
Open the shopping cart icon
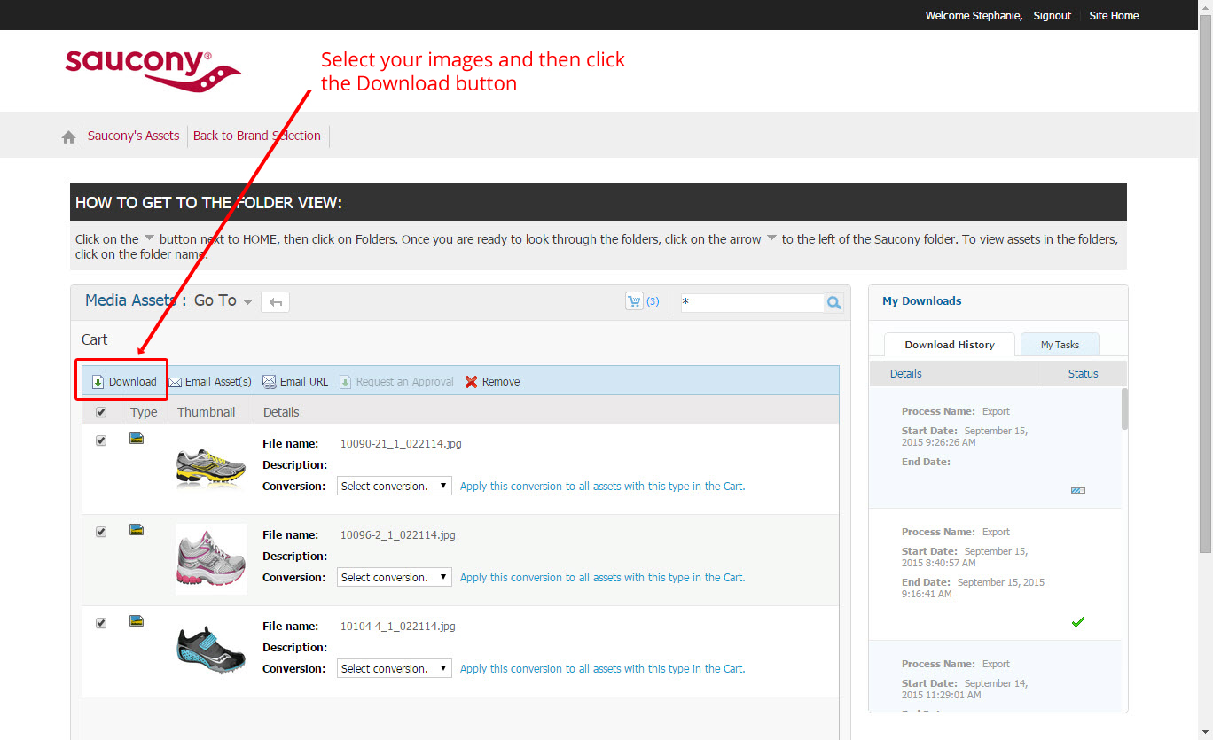pos(634,301)
